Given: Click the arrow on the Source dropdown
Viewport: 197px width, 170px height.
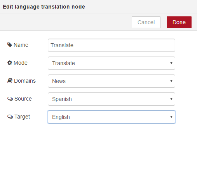Looking at the screenshot, I should (171, 99).
